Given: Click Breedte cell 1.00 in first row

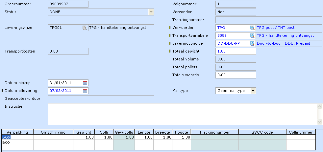Looking at the screenshot, I should [x=163, y=137].
